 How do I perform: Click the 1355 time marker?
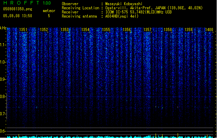click(106, 30)
